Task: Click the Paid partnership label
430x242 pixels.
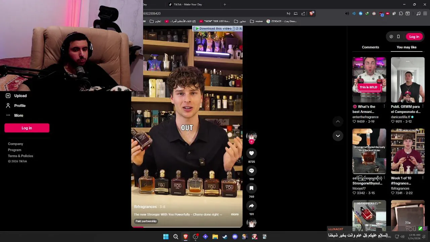Action: tap(146, 221)
